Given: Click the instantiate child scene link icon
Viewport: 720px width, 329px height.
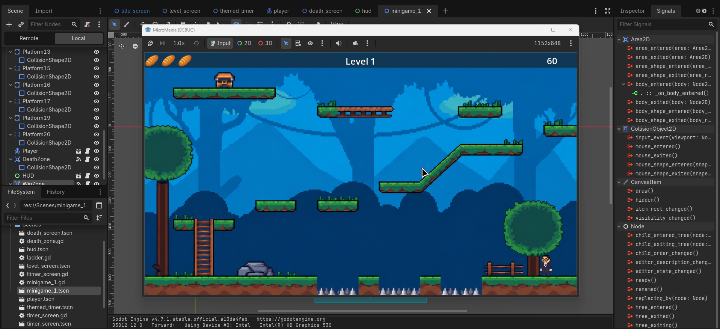Looking at the screenshot, I should (x=21, y=24).
